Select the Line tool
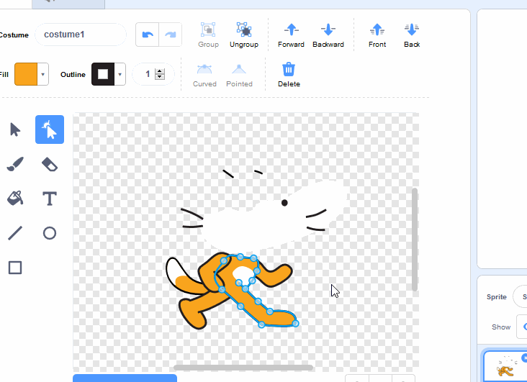527x382 pixels. click(15, 233)
